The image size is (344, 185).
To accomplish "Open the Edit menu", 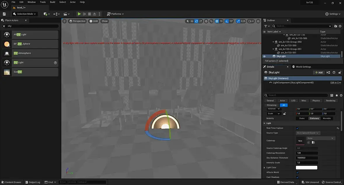I will (x=21, y=2).
